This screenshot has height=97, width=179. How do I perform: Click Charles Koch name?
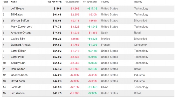[19, 75]
